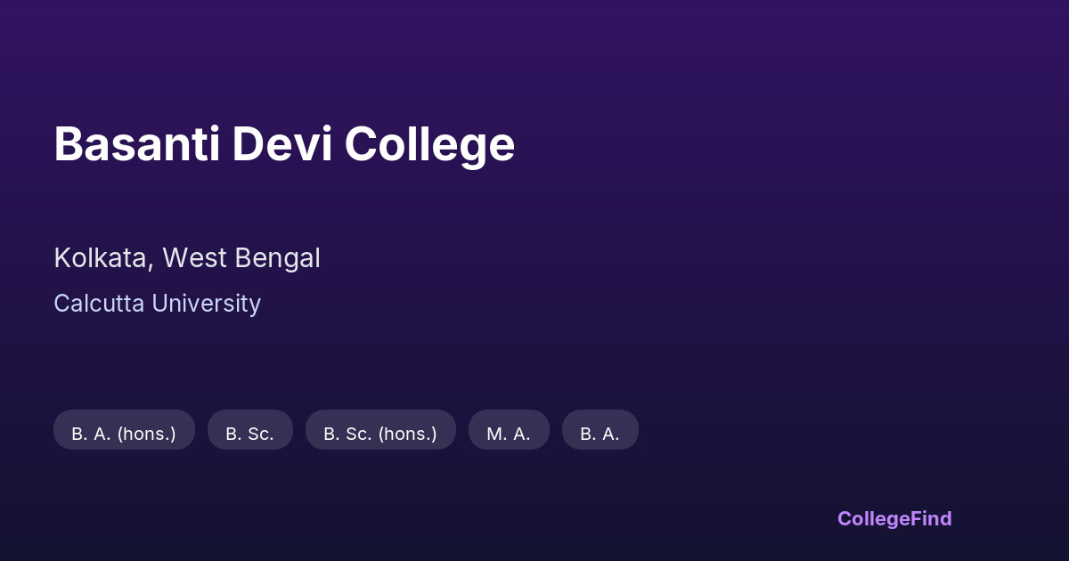Pick the B. A. course tag

600,434
